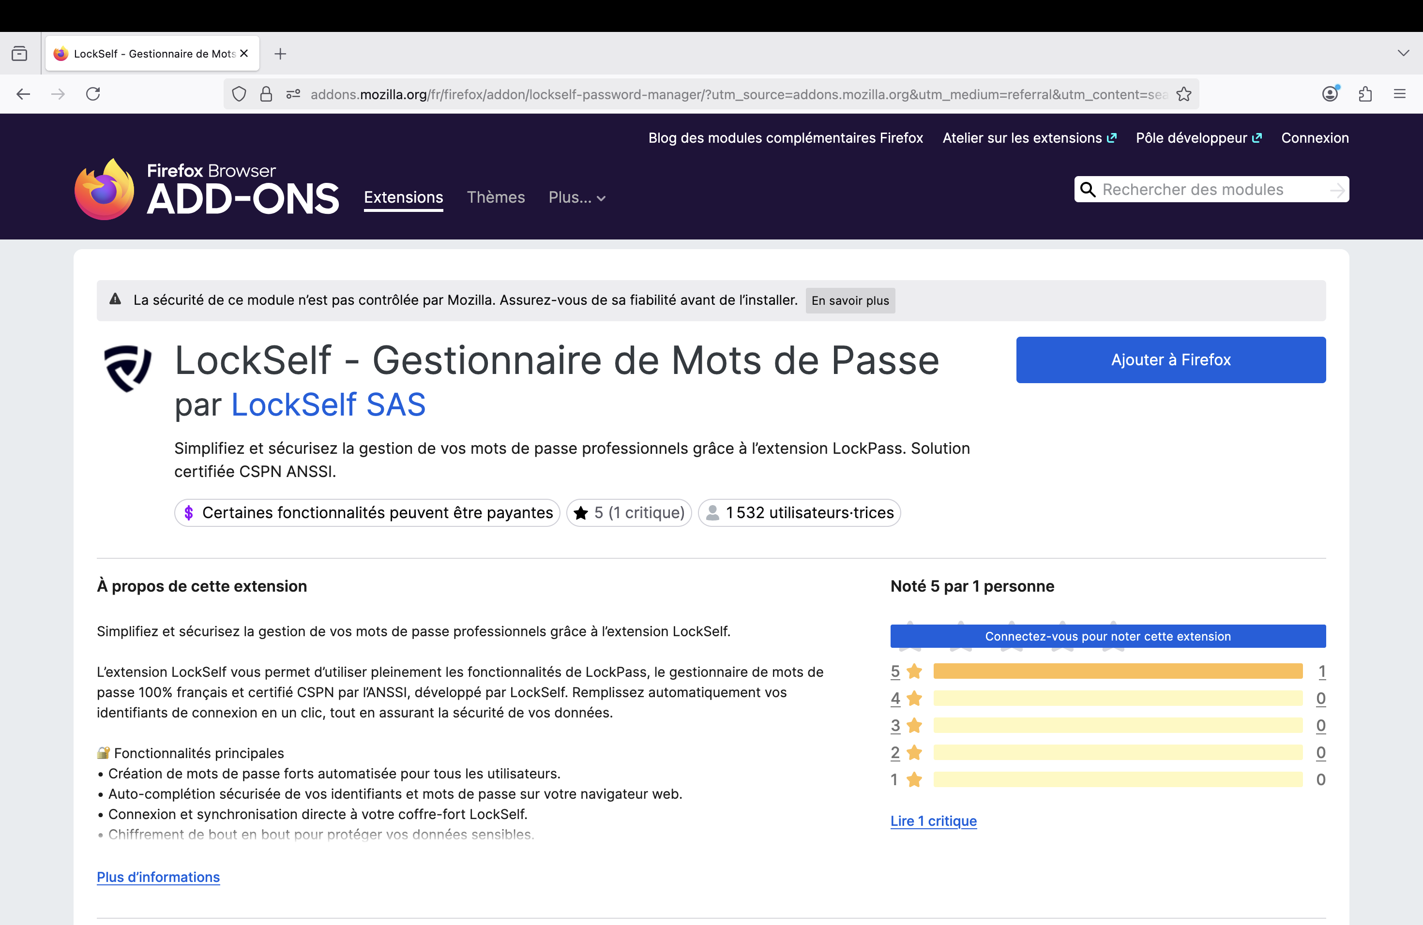This screenshot has height=925, width=1423.
Task: Open the LockSelf SAS author page
Action: pyautogui.click(x=328, y=404)
